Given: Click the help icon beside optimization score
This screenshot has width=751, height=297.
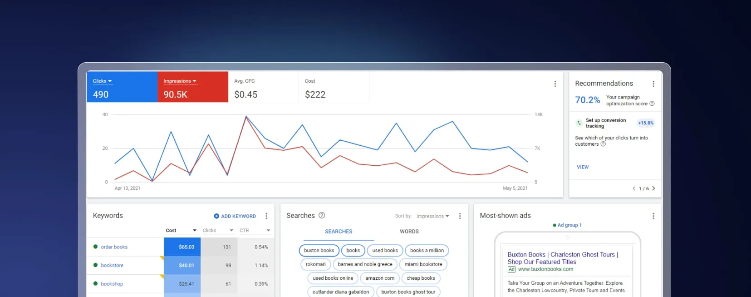Looking at the screenshot, I should [x=652, y=104].
